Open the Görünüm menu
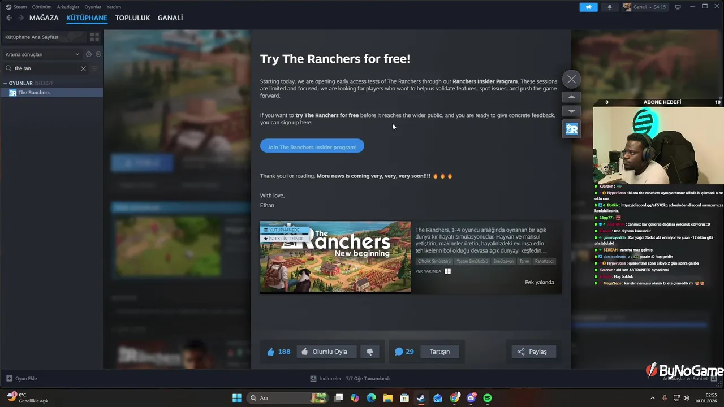Viewport: 724px width, 407px height. (x=42, y=7)
